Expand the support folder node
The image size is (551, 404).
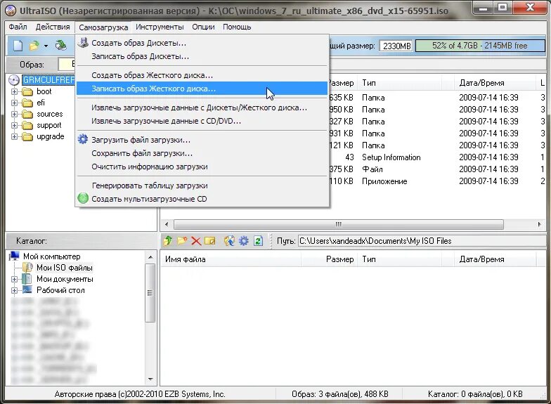(14, 125)
